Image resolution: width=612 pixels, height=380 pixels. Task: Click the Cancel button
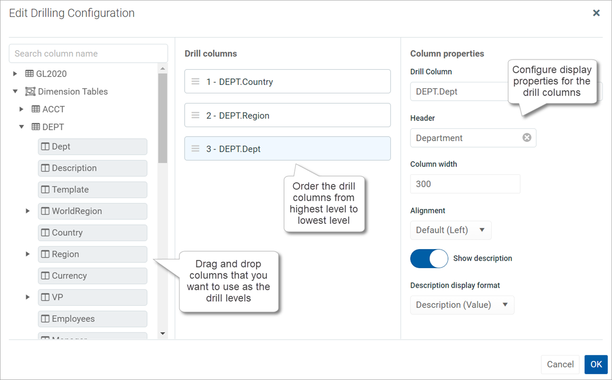tap(560, 364)
